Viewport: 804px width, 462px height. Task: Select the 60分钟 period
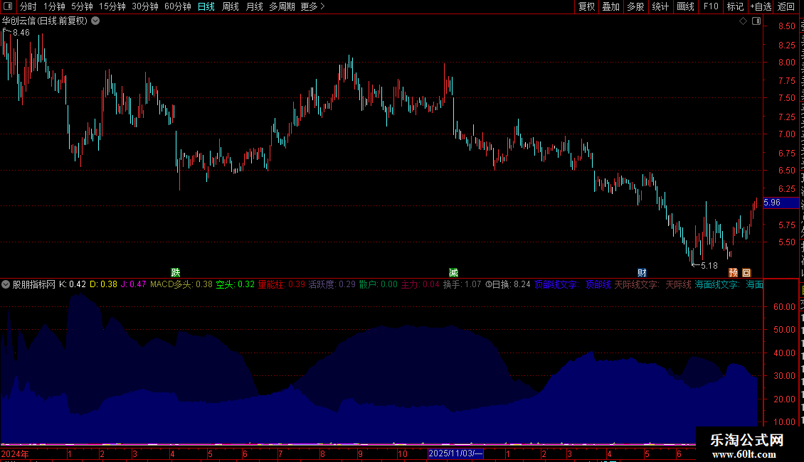[177, 6]
